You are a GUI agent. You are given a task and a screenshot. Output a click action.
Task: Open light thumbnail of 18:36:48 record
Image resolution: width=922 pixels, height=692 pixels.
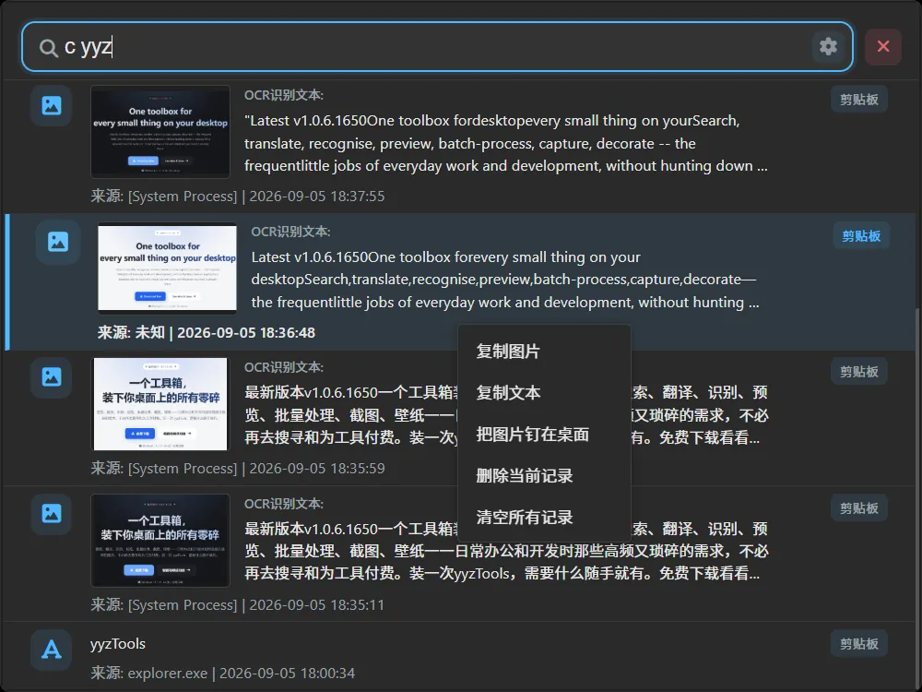click(167, 268)
